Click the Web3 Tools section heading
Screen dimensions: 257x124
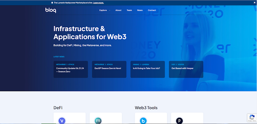[146, 108]
